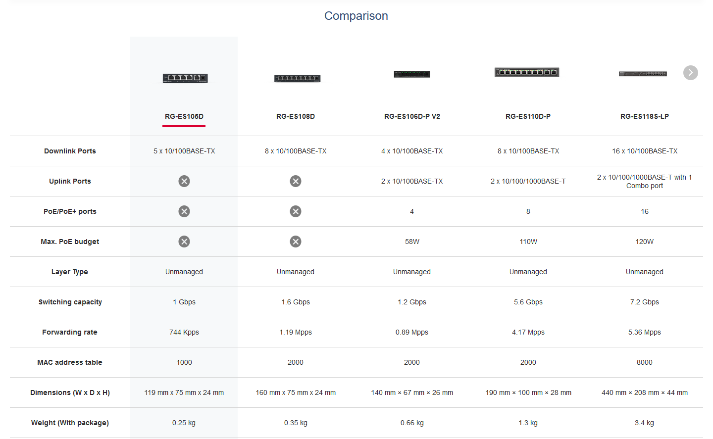Click the 160 mm x 75 mm x 24 mm cell
Viewport: 713px width, 439px height.
[x=296, y=392]
